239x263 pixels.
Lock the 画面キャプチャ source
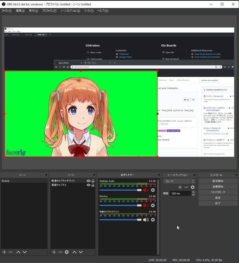tap(93, 185)
